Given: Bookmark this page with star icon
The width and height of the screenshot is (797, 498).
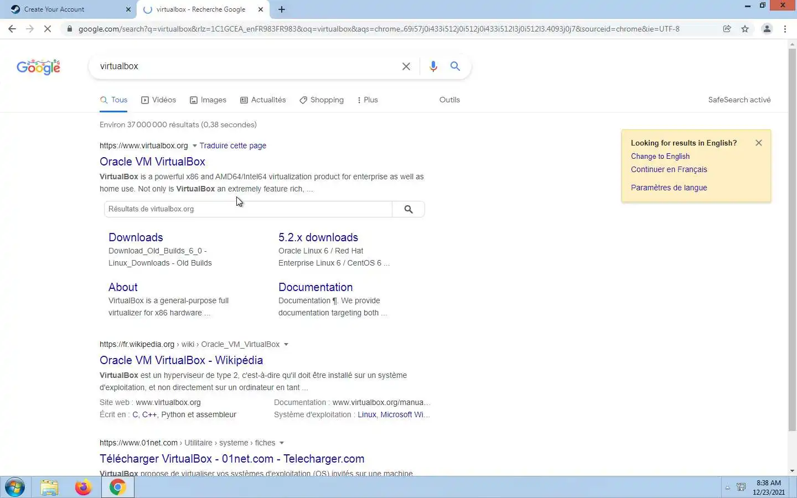Looking at the screenshot, I should [x=745, y=29].
